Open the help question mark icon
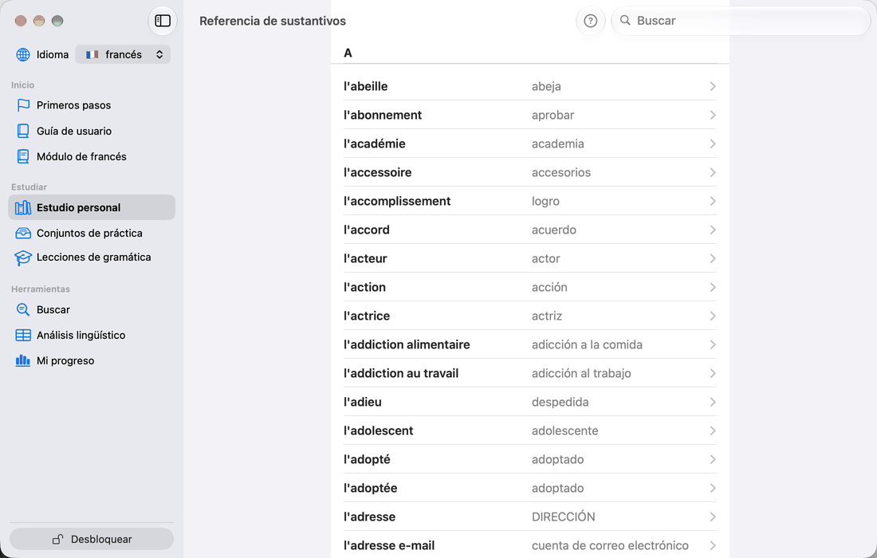Screen dimensions: 877x558 tap(590, 21)
